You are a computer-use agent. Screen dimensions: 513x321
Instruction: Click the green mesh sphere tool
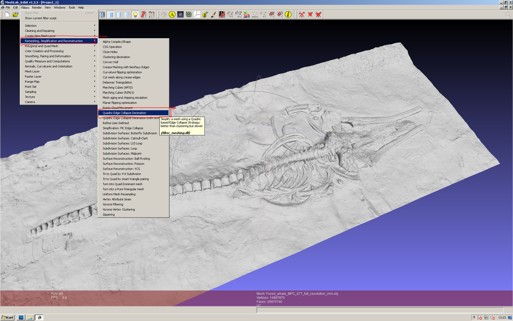[x=188, y=14]
